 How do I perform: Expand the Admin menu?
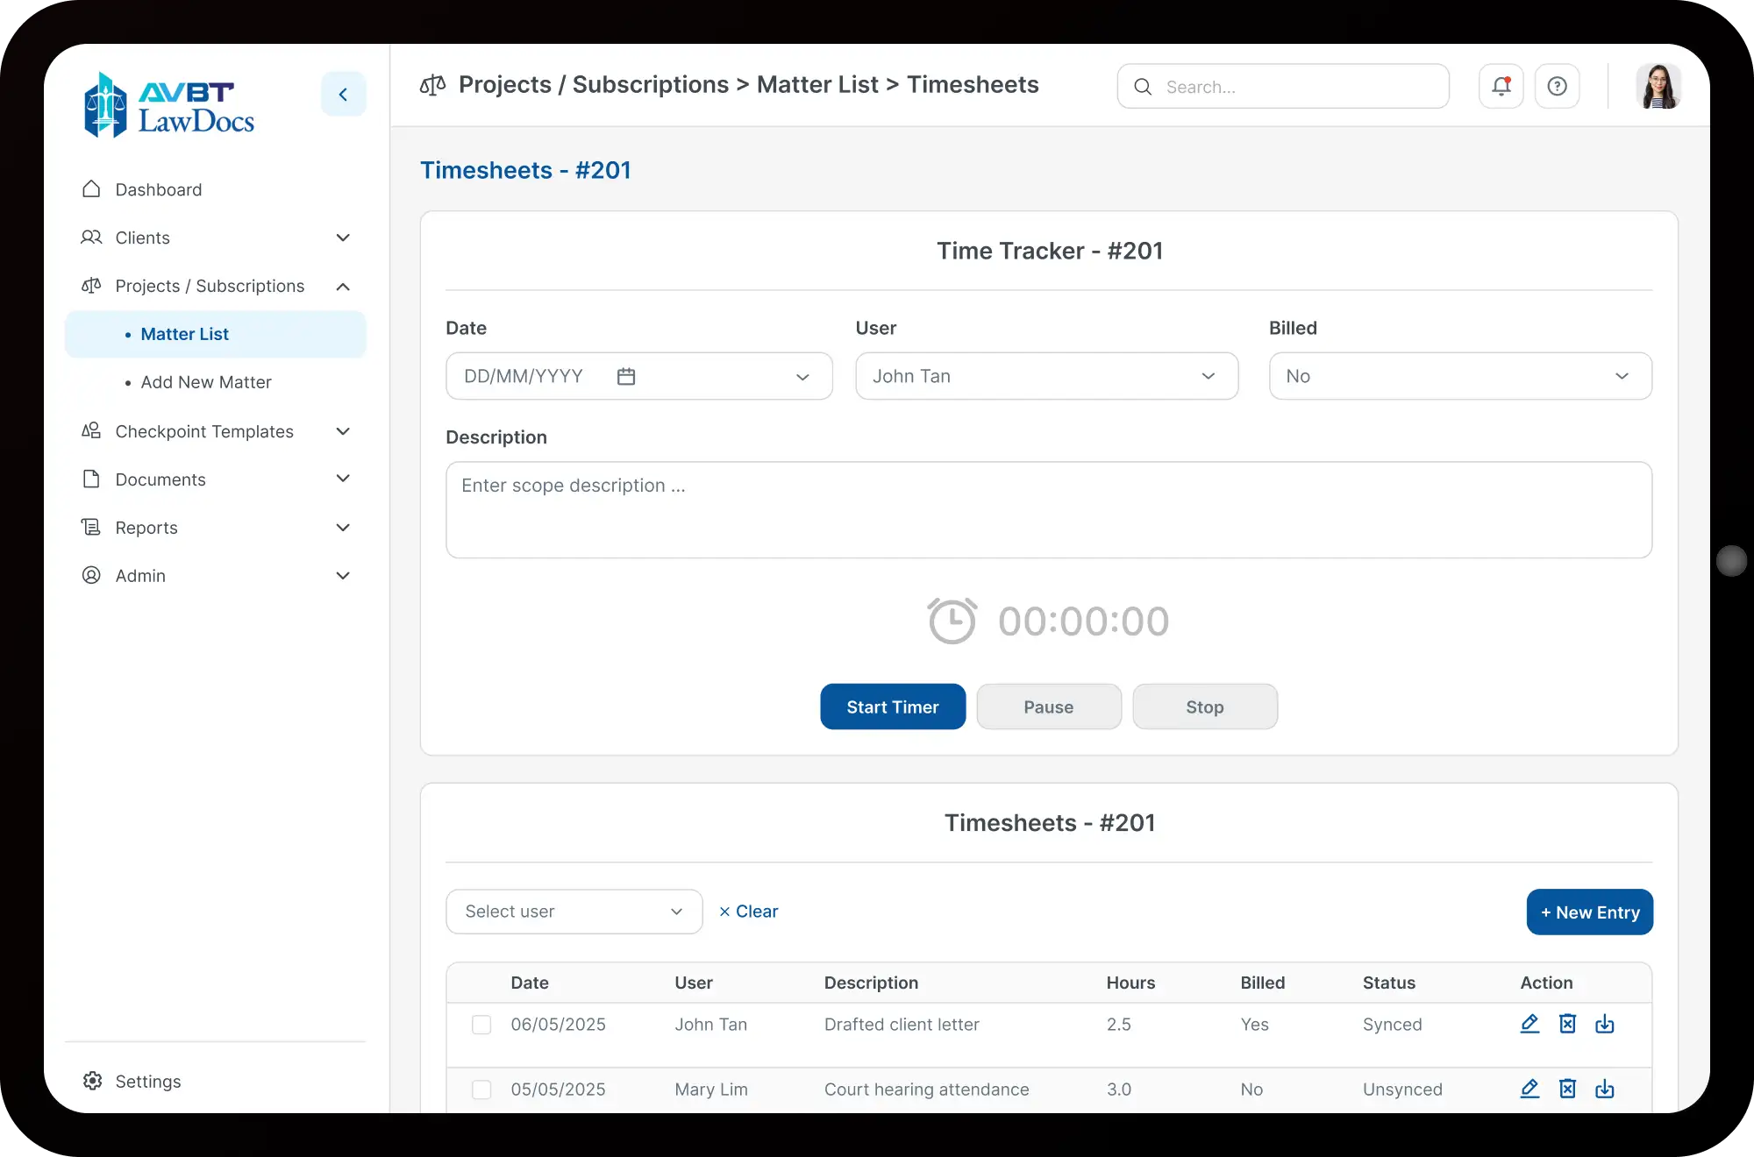tap(216, 576)
